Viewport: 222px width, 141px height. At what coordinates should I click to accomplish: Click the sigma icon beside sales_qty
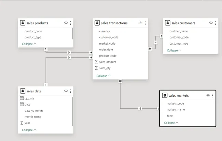(96, 68)
